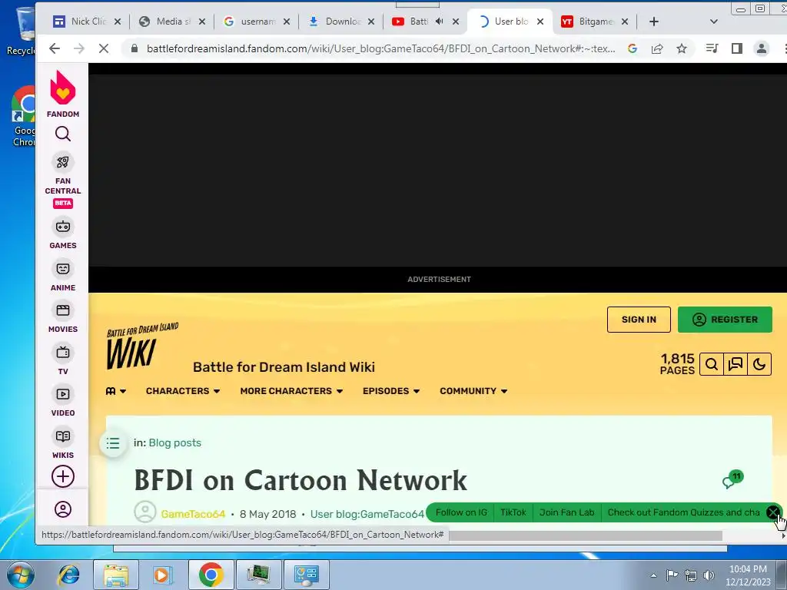Open the TV section in sidebar
This screenshot has width=787, height=590.
click(x=63, y=360)
